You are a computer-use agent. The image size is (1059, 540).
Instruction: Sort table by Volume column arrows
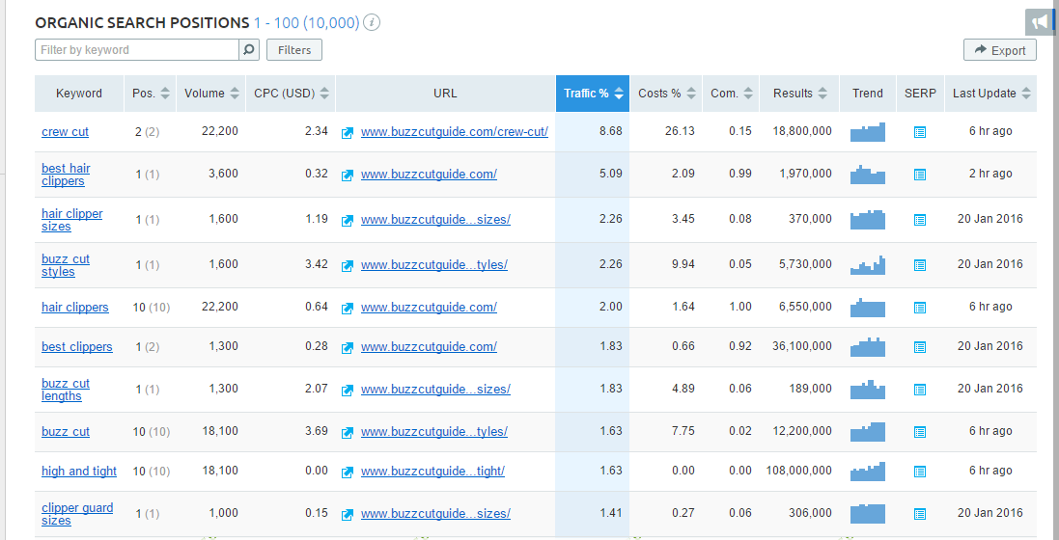[x=233, y=94]
